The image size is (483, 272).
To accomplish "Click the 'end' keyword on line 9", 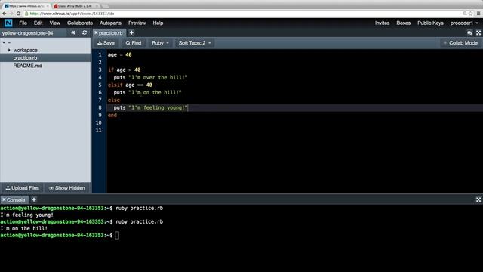I will point(112,115).
